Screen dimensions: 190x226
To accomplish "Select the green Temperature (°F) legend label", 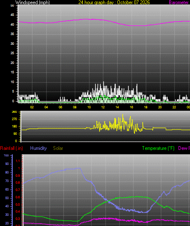I will tap(158, 148).
